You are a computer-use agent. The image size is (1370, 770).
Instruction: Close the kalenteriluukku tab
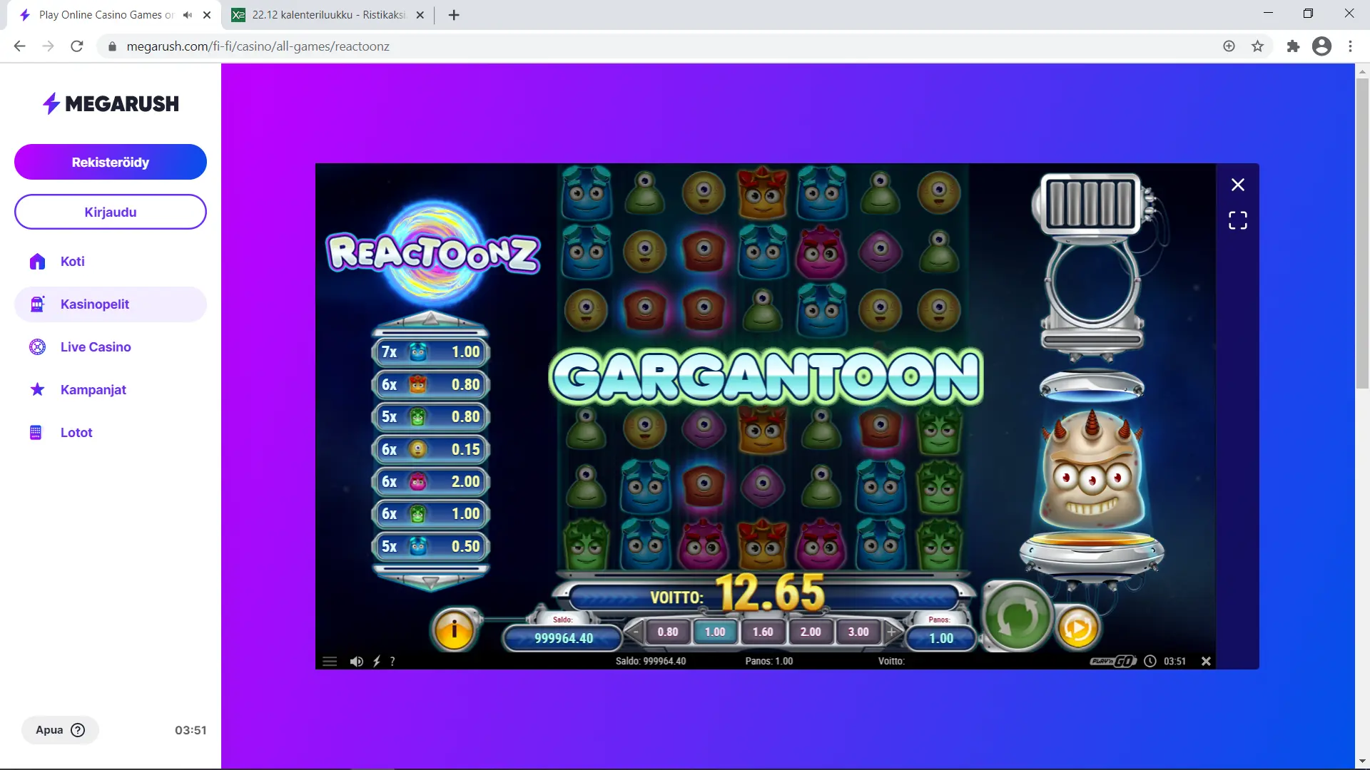pos(420,15)
